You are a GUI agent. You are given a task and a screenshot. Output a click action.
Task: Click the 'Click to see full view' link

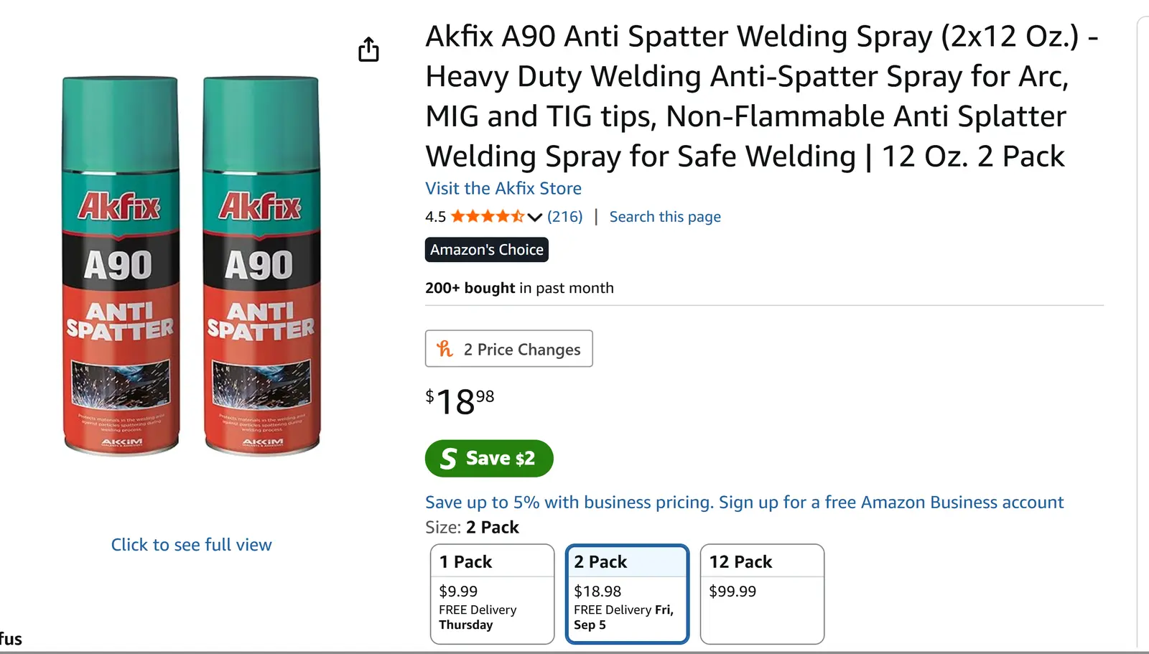click(191, 545)
